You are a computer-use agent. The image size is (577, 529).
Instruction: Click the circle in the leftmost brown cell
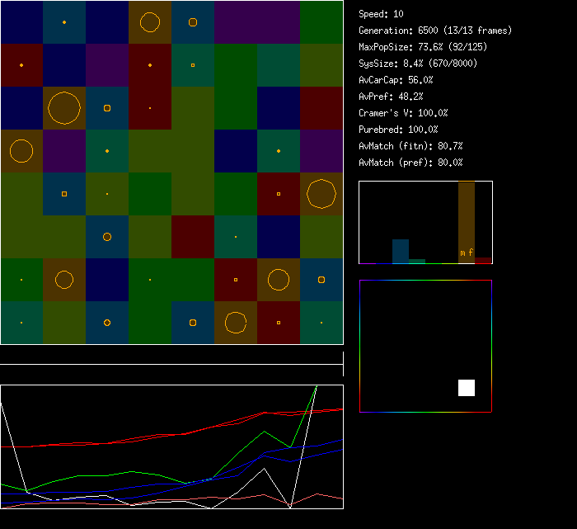tap(21, 151)
